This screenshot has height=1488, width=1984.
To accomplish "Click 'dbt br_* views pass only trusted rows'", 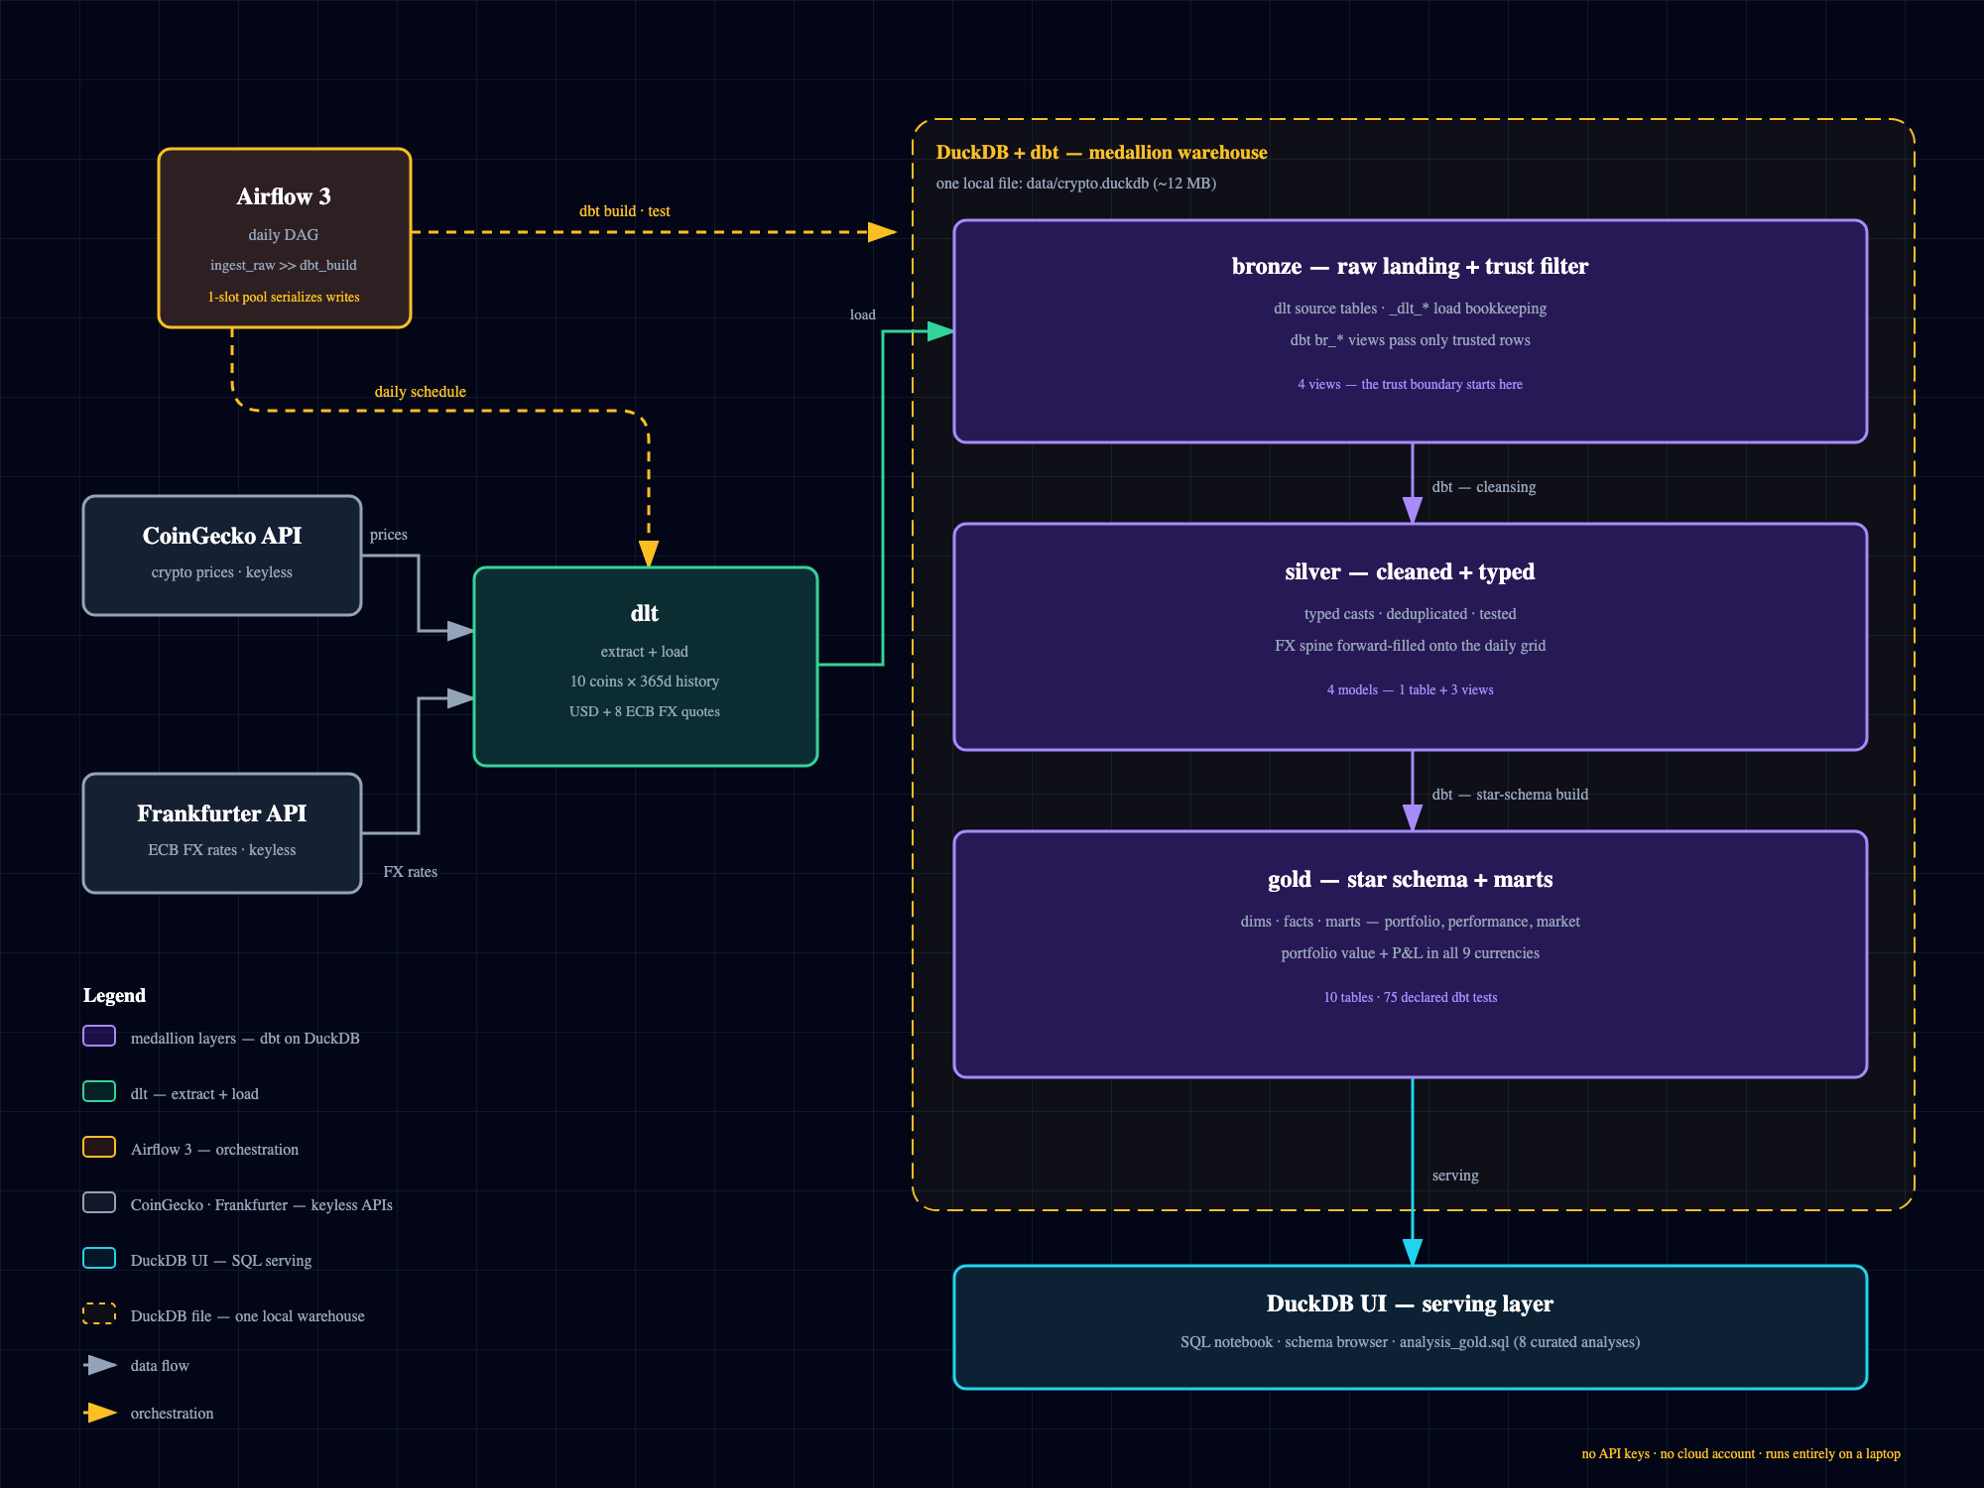I will tap(1411, 340).
